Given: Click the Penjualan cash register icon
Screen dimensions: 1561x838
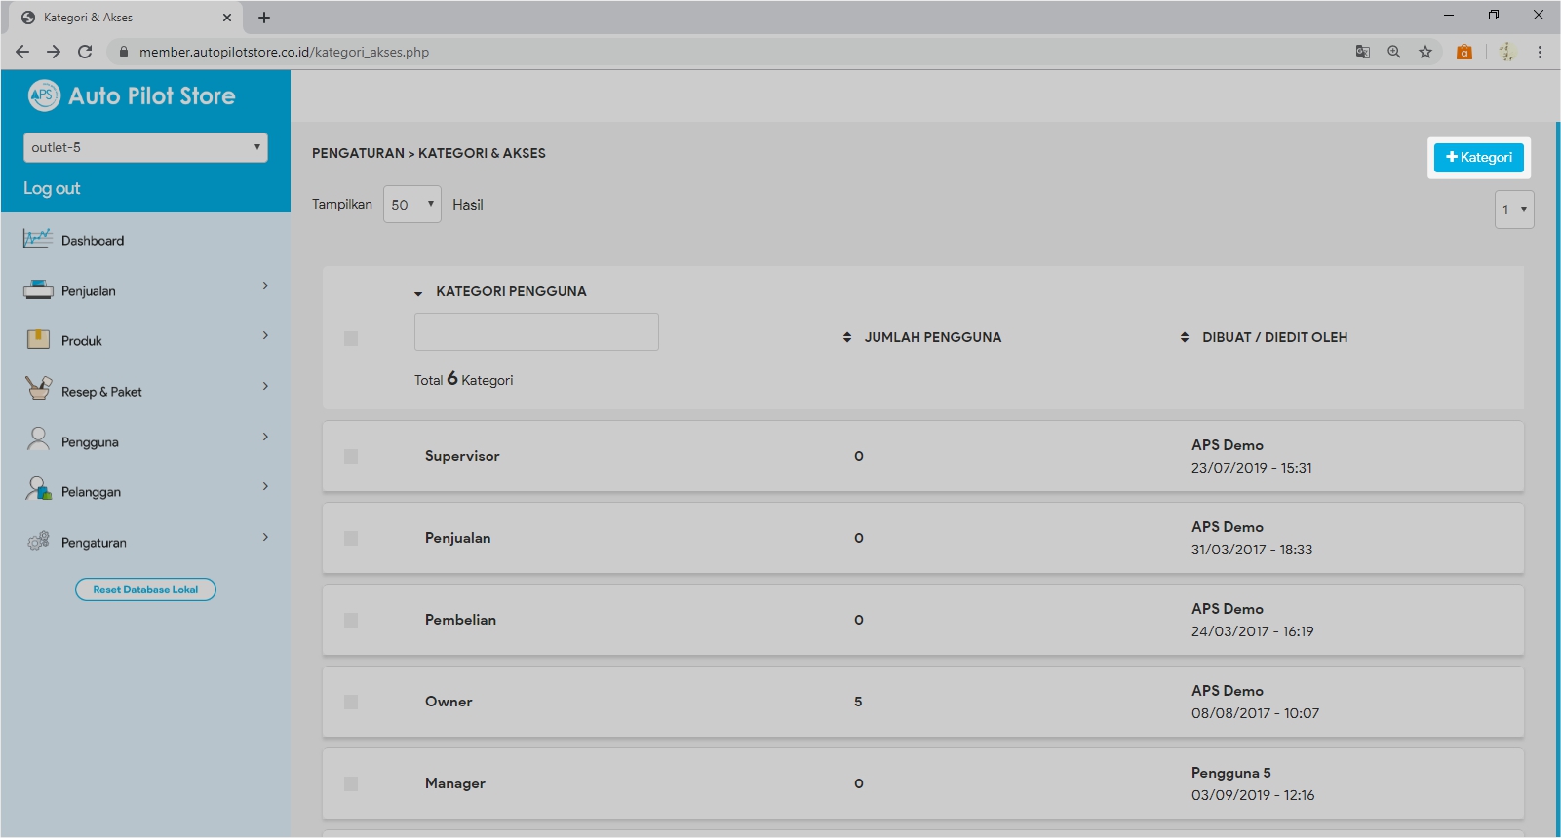Looking at the screenshot, I should pos(38,289).
